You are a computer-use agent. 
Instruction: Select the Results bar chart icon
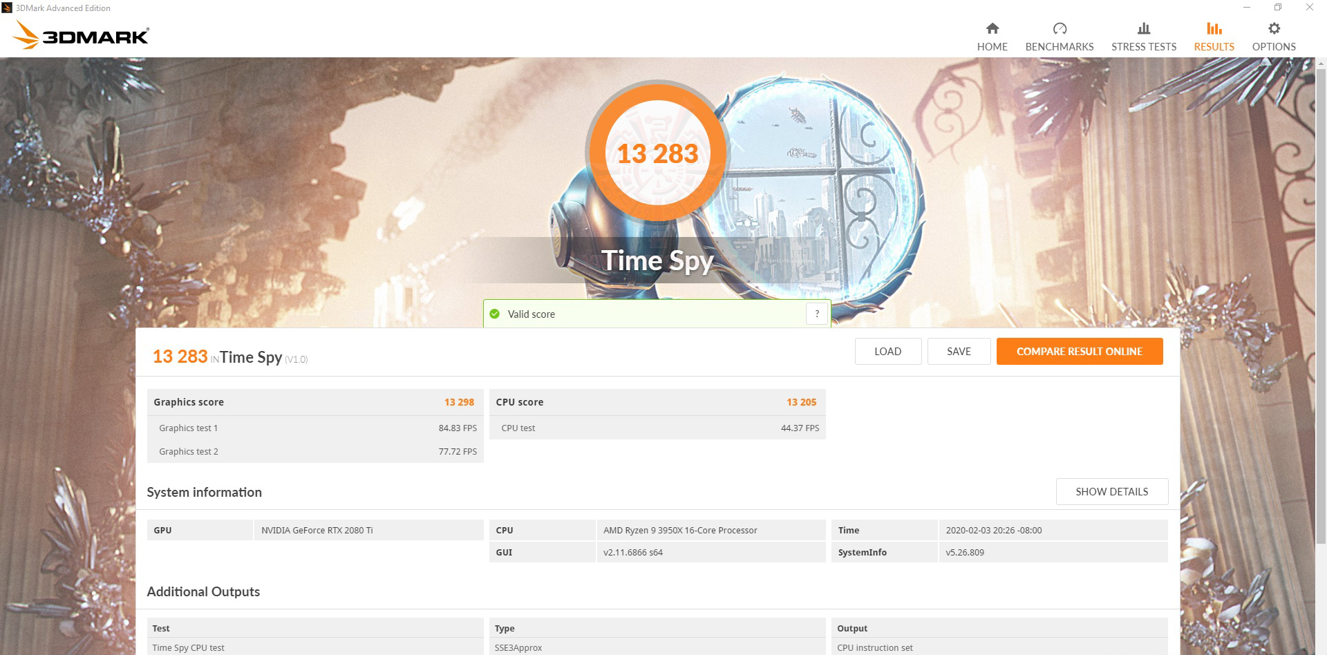tap(1214, 28)
